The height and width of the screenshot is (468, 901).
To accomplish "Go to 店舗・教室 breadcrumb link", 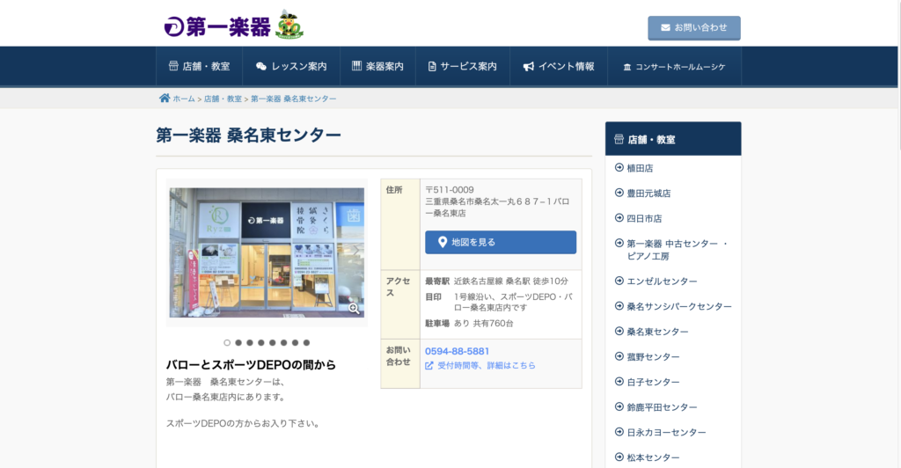I will [x=223, y=99].
